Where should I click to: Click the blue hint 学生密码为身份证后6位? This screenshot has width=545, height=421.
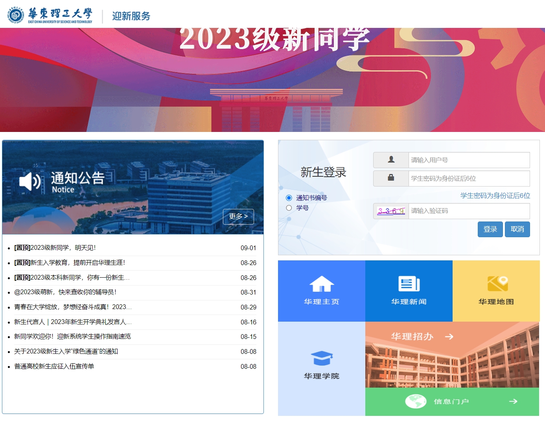pyautogui.click(x=495, y=196)
